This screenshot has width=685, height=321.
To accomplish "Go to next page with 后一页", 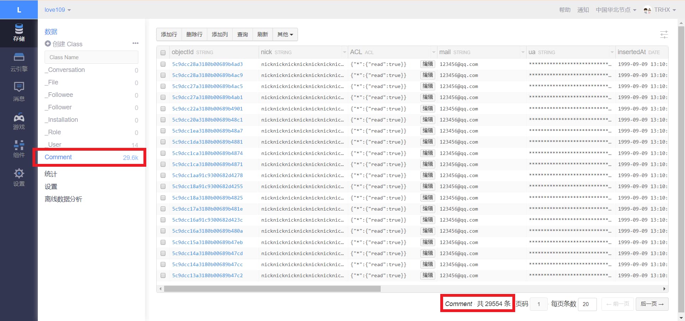I will point(652,304).
